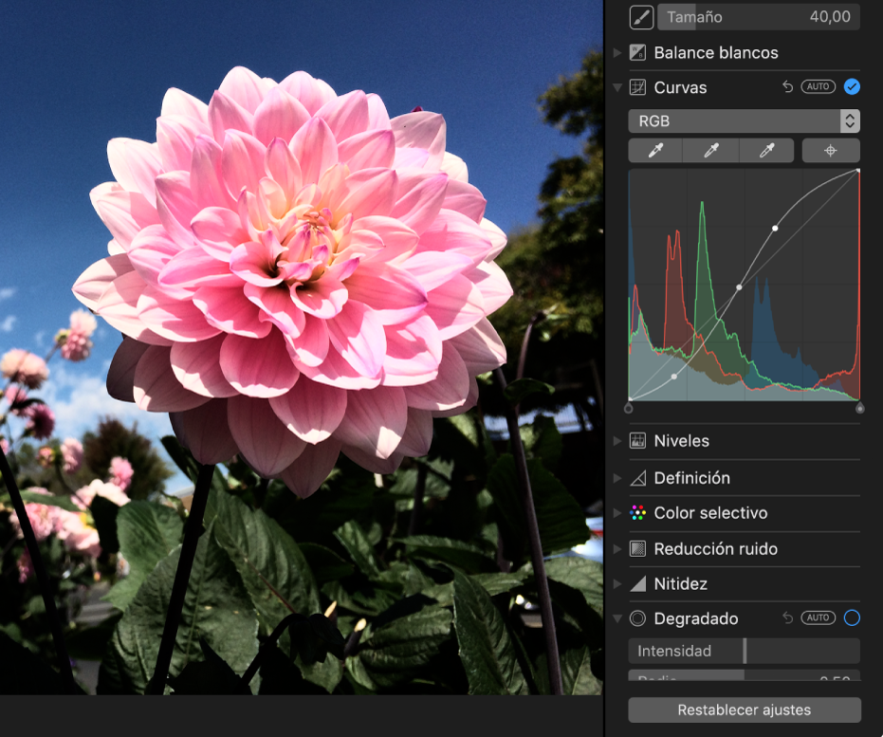Click the black point eyedropper
883x737 pixels.
654,150
